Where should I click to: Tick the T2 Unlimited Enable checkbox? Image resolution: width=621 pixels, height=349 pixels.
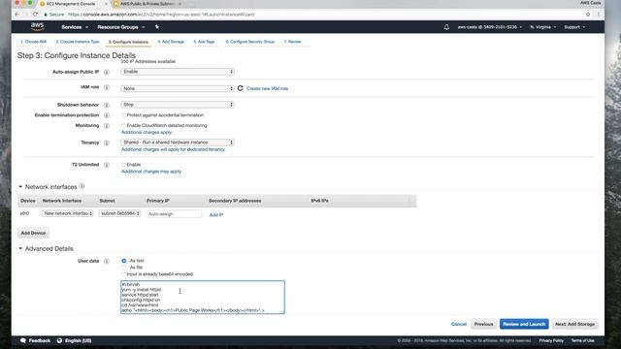[123, 165]
